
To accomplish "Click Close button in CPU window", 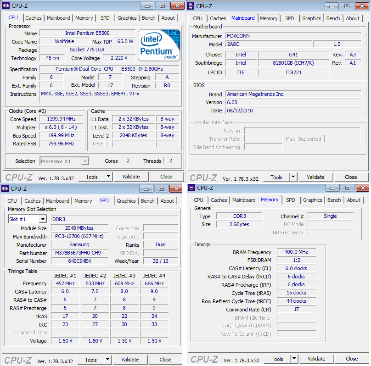I will point(166,177).
